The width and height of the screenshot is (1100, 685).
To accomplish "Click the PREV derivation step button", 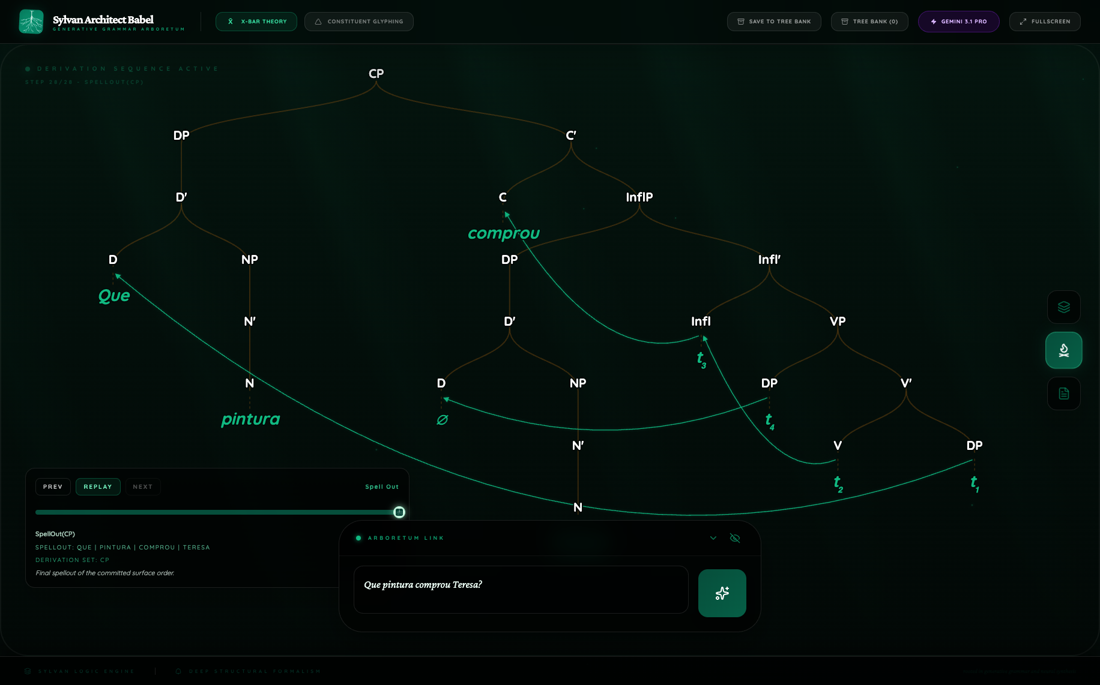I will (x=53, y=486).
